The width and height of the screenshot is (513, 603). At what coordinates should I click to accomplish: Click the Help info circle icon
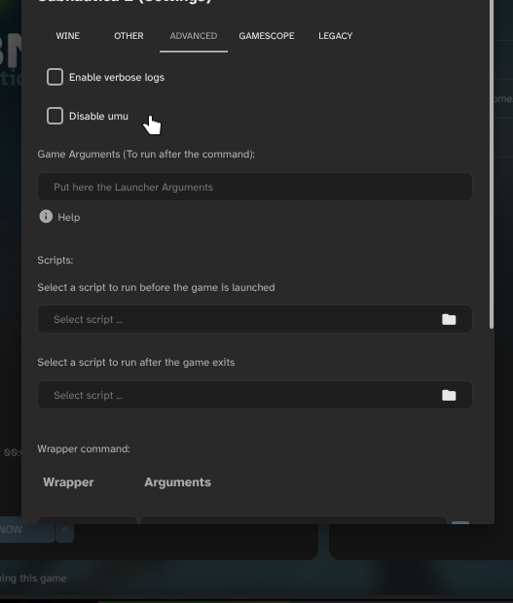[46, 217]
